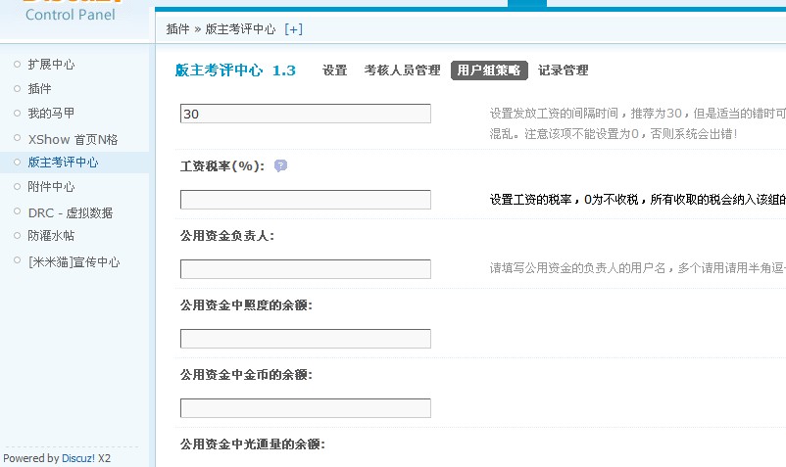Focus the interval field containing 30
This screenshot has width=786, height=467.
coord(305,114)
